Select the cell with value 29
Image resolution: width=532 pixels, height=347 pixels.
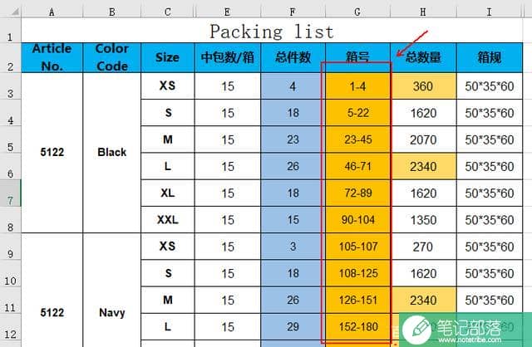click(x=293, y=327)
